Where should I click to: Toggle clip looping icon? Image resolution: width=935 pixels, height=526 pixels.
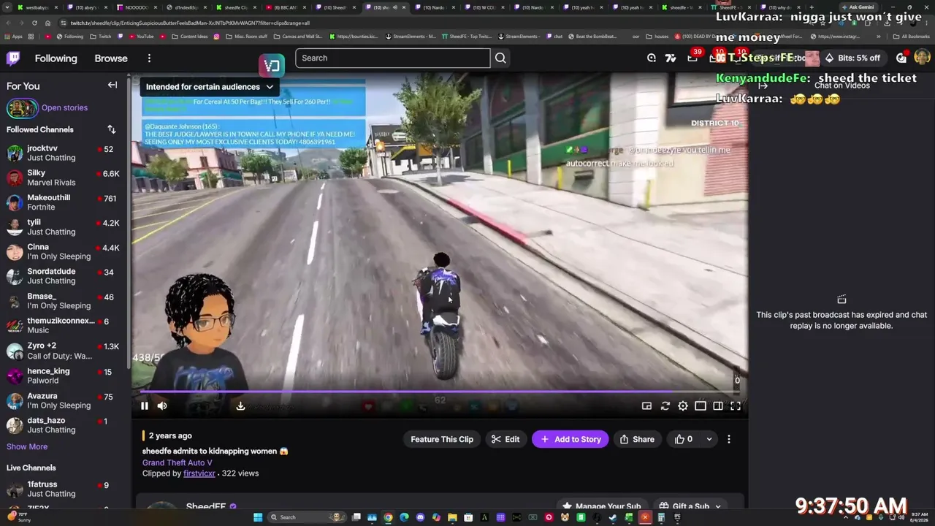665,406
